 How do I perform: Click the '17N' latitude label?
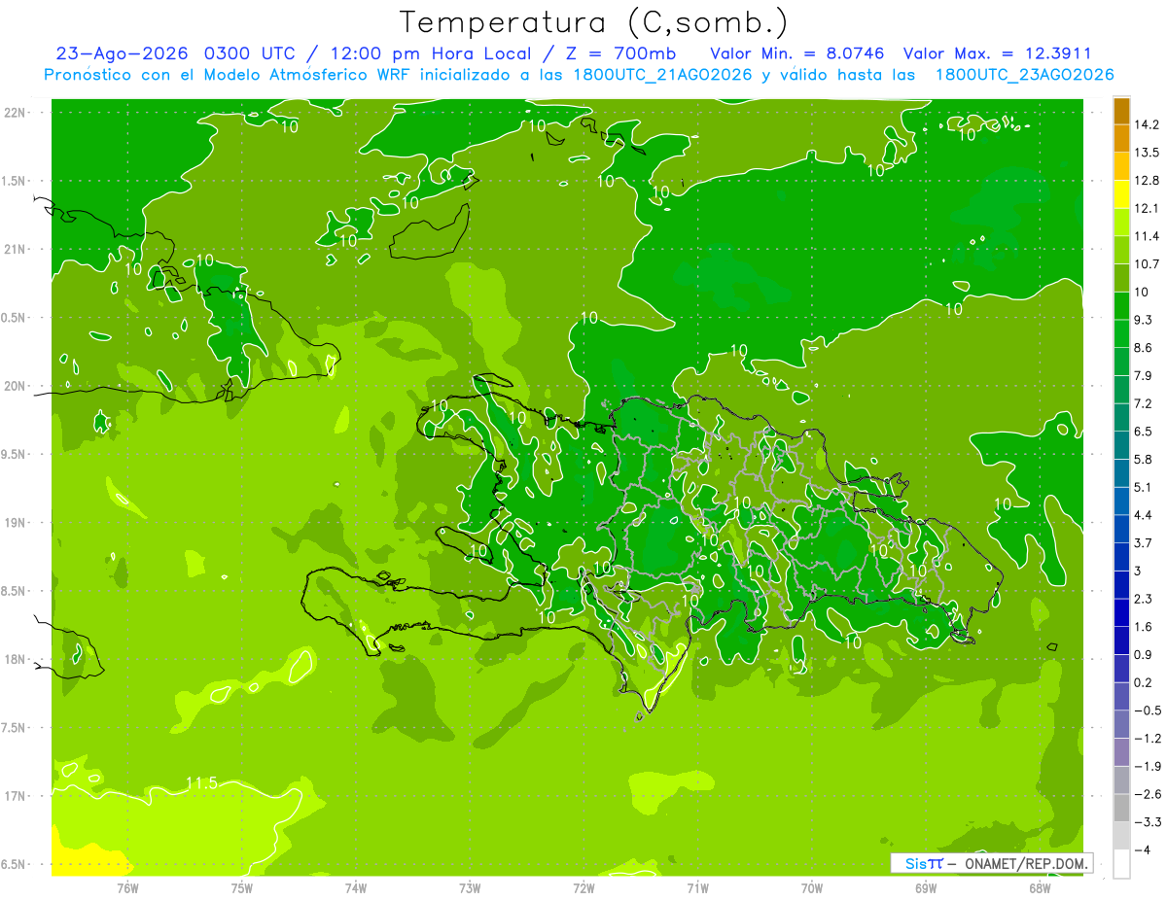coord(16,796)
